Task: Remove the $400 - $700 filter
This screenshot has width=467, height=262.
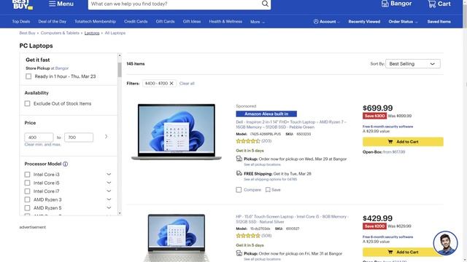Action: click(x=171, y=84)
